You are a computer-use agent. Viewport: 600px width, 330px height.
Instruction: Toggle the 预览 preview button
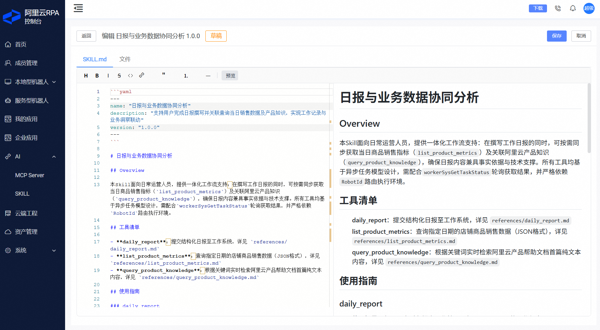pos(230,76)
